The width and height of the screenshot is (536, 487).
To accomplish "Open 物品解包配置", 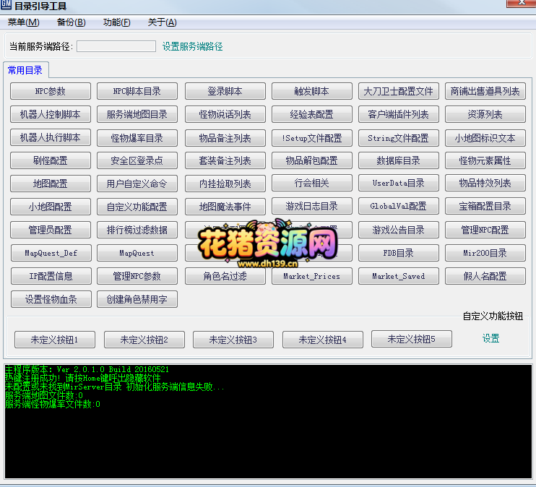I will coord(312,160).
